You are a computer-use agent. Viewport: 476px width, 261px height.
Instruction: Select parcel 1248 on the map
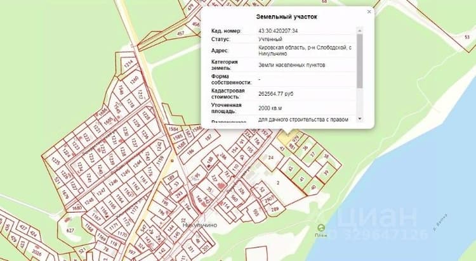(89, 201)
